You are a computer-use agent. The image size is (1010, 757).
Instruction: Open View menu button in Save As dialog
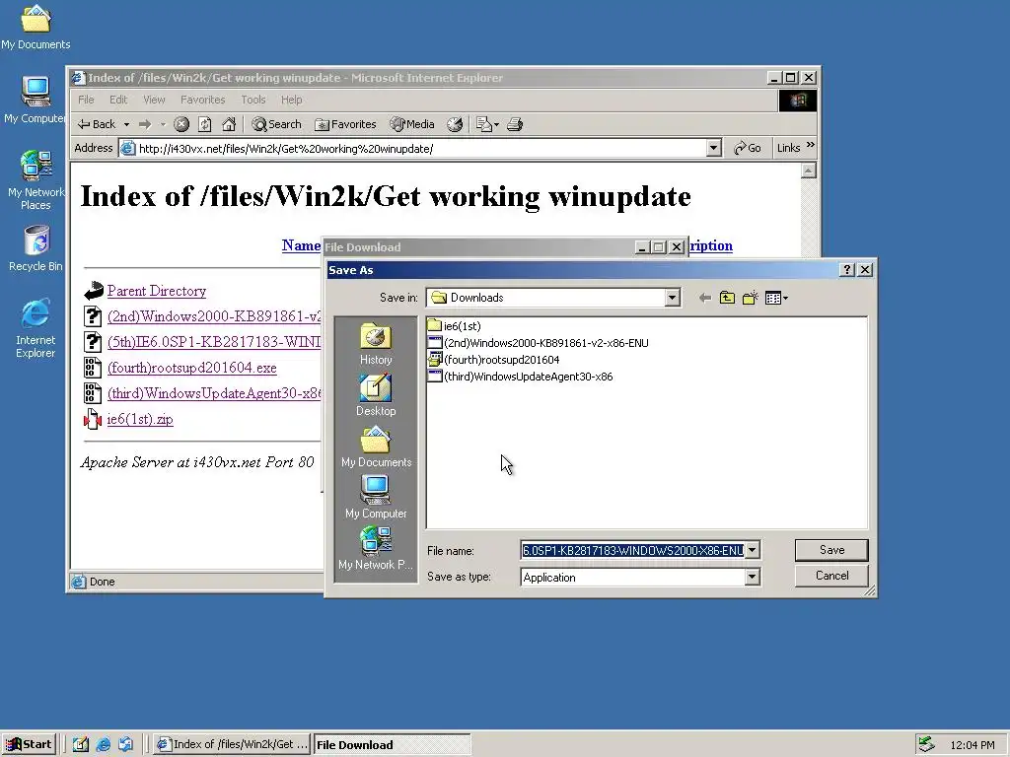[x=776, y=298]
